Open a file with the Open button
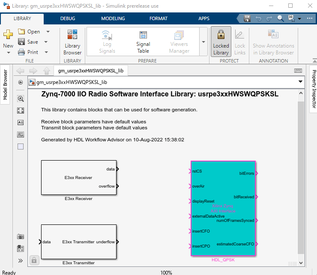 pyautogui.click(x=29, y=32)
